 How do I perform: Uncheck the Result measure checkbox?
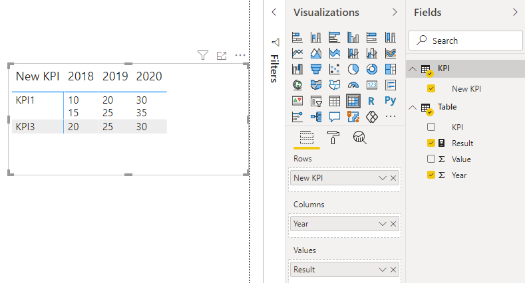pyautogui.click(x=431, y=143)
